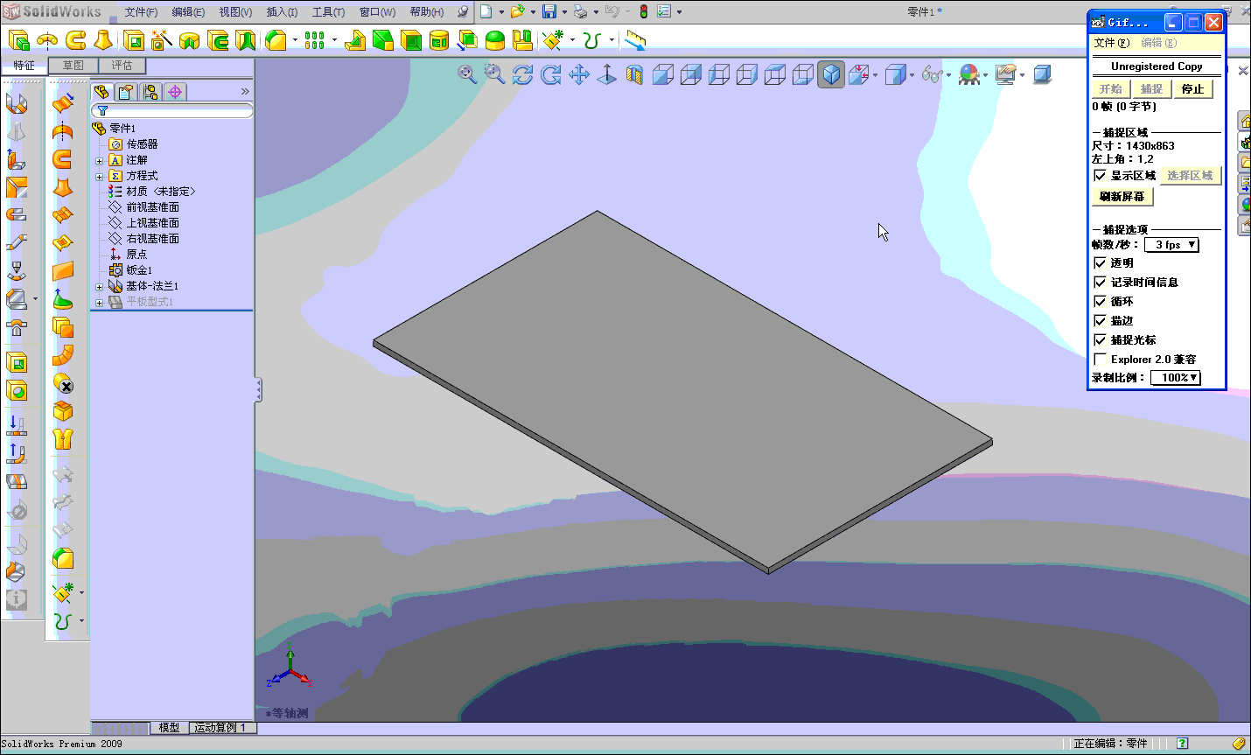1251x755 pixels.
Task: Open the DimXpertManager tab icon
Action: [175, 92]
